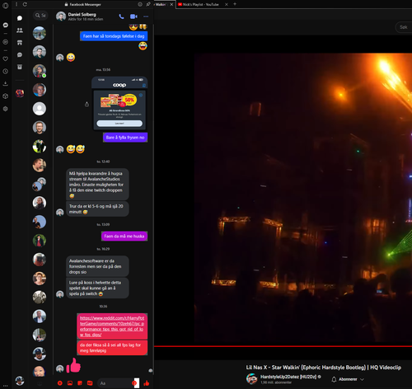Choose a GIF in the composer
The image size is (412, 389).
[x=90, y=383]
